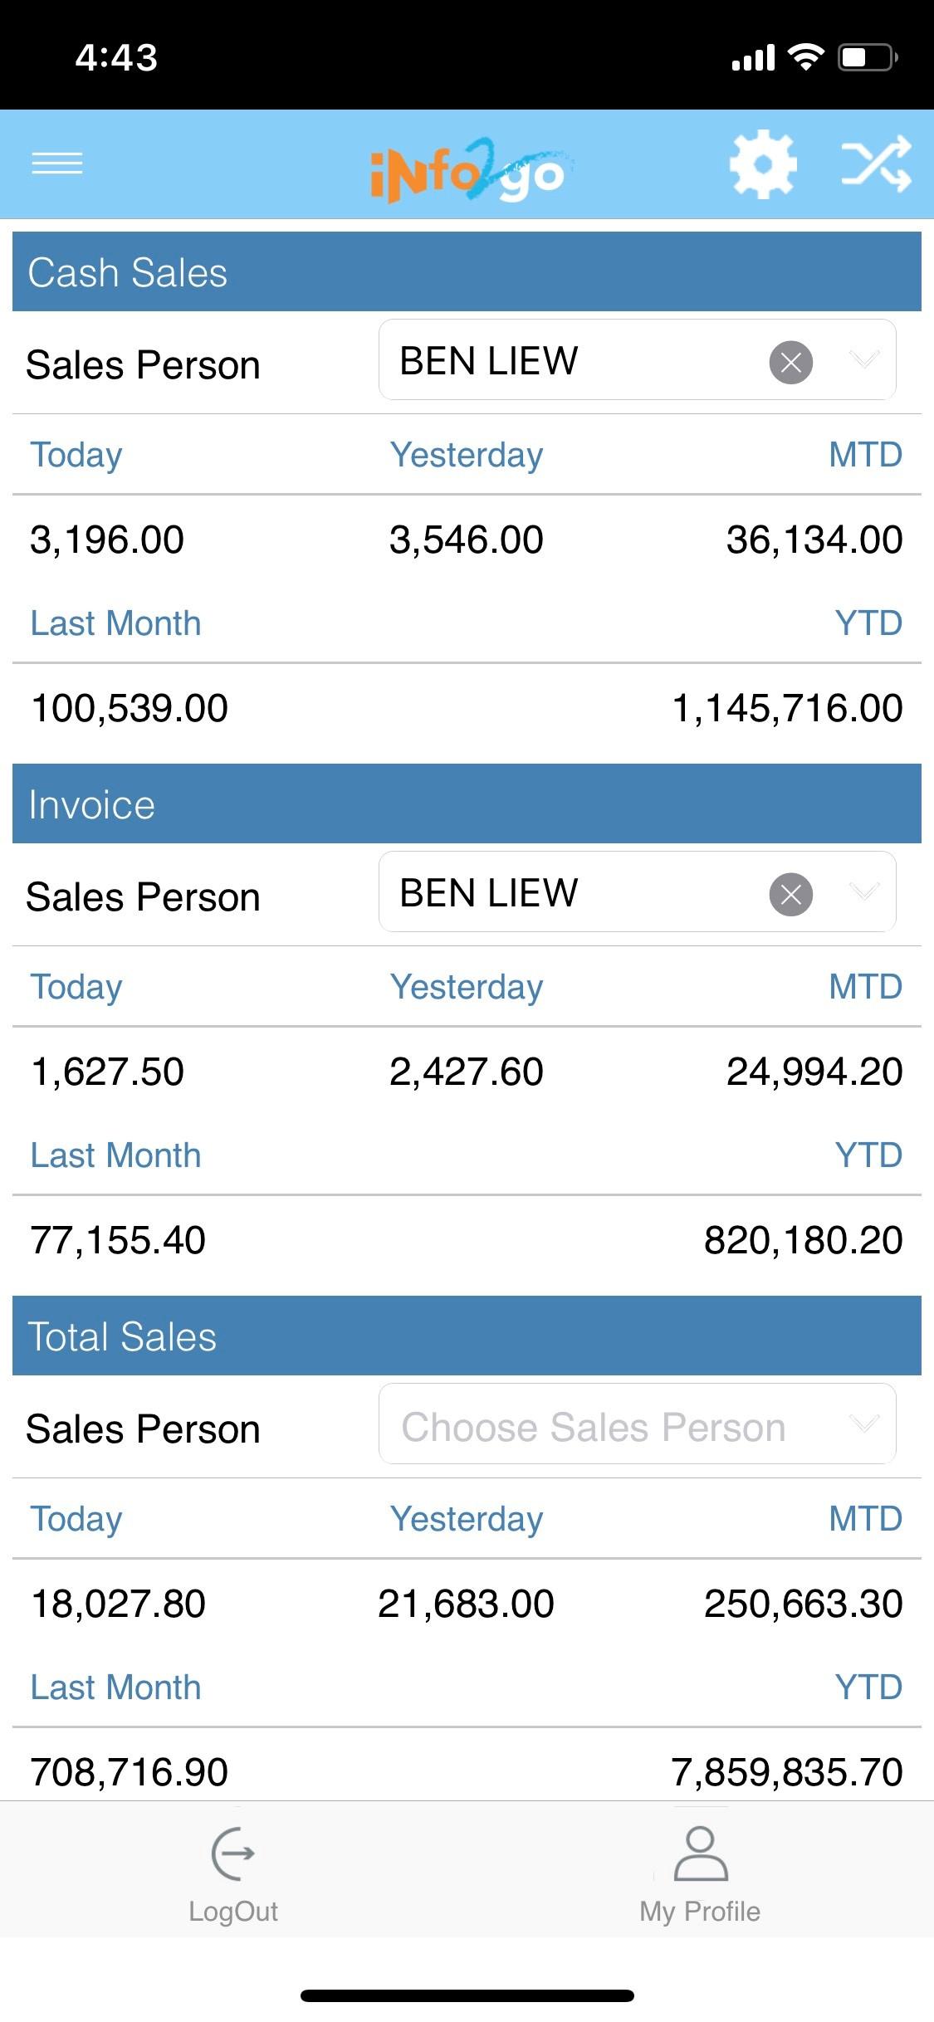The image size is (934, 2022).
Task: Tap the Total Sales section header
Action: [467, 1336]
